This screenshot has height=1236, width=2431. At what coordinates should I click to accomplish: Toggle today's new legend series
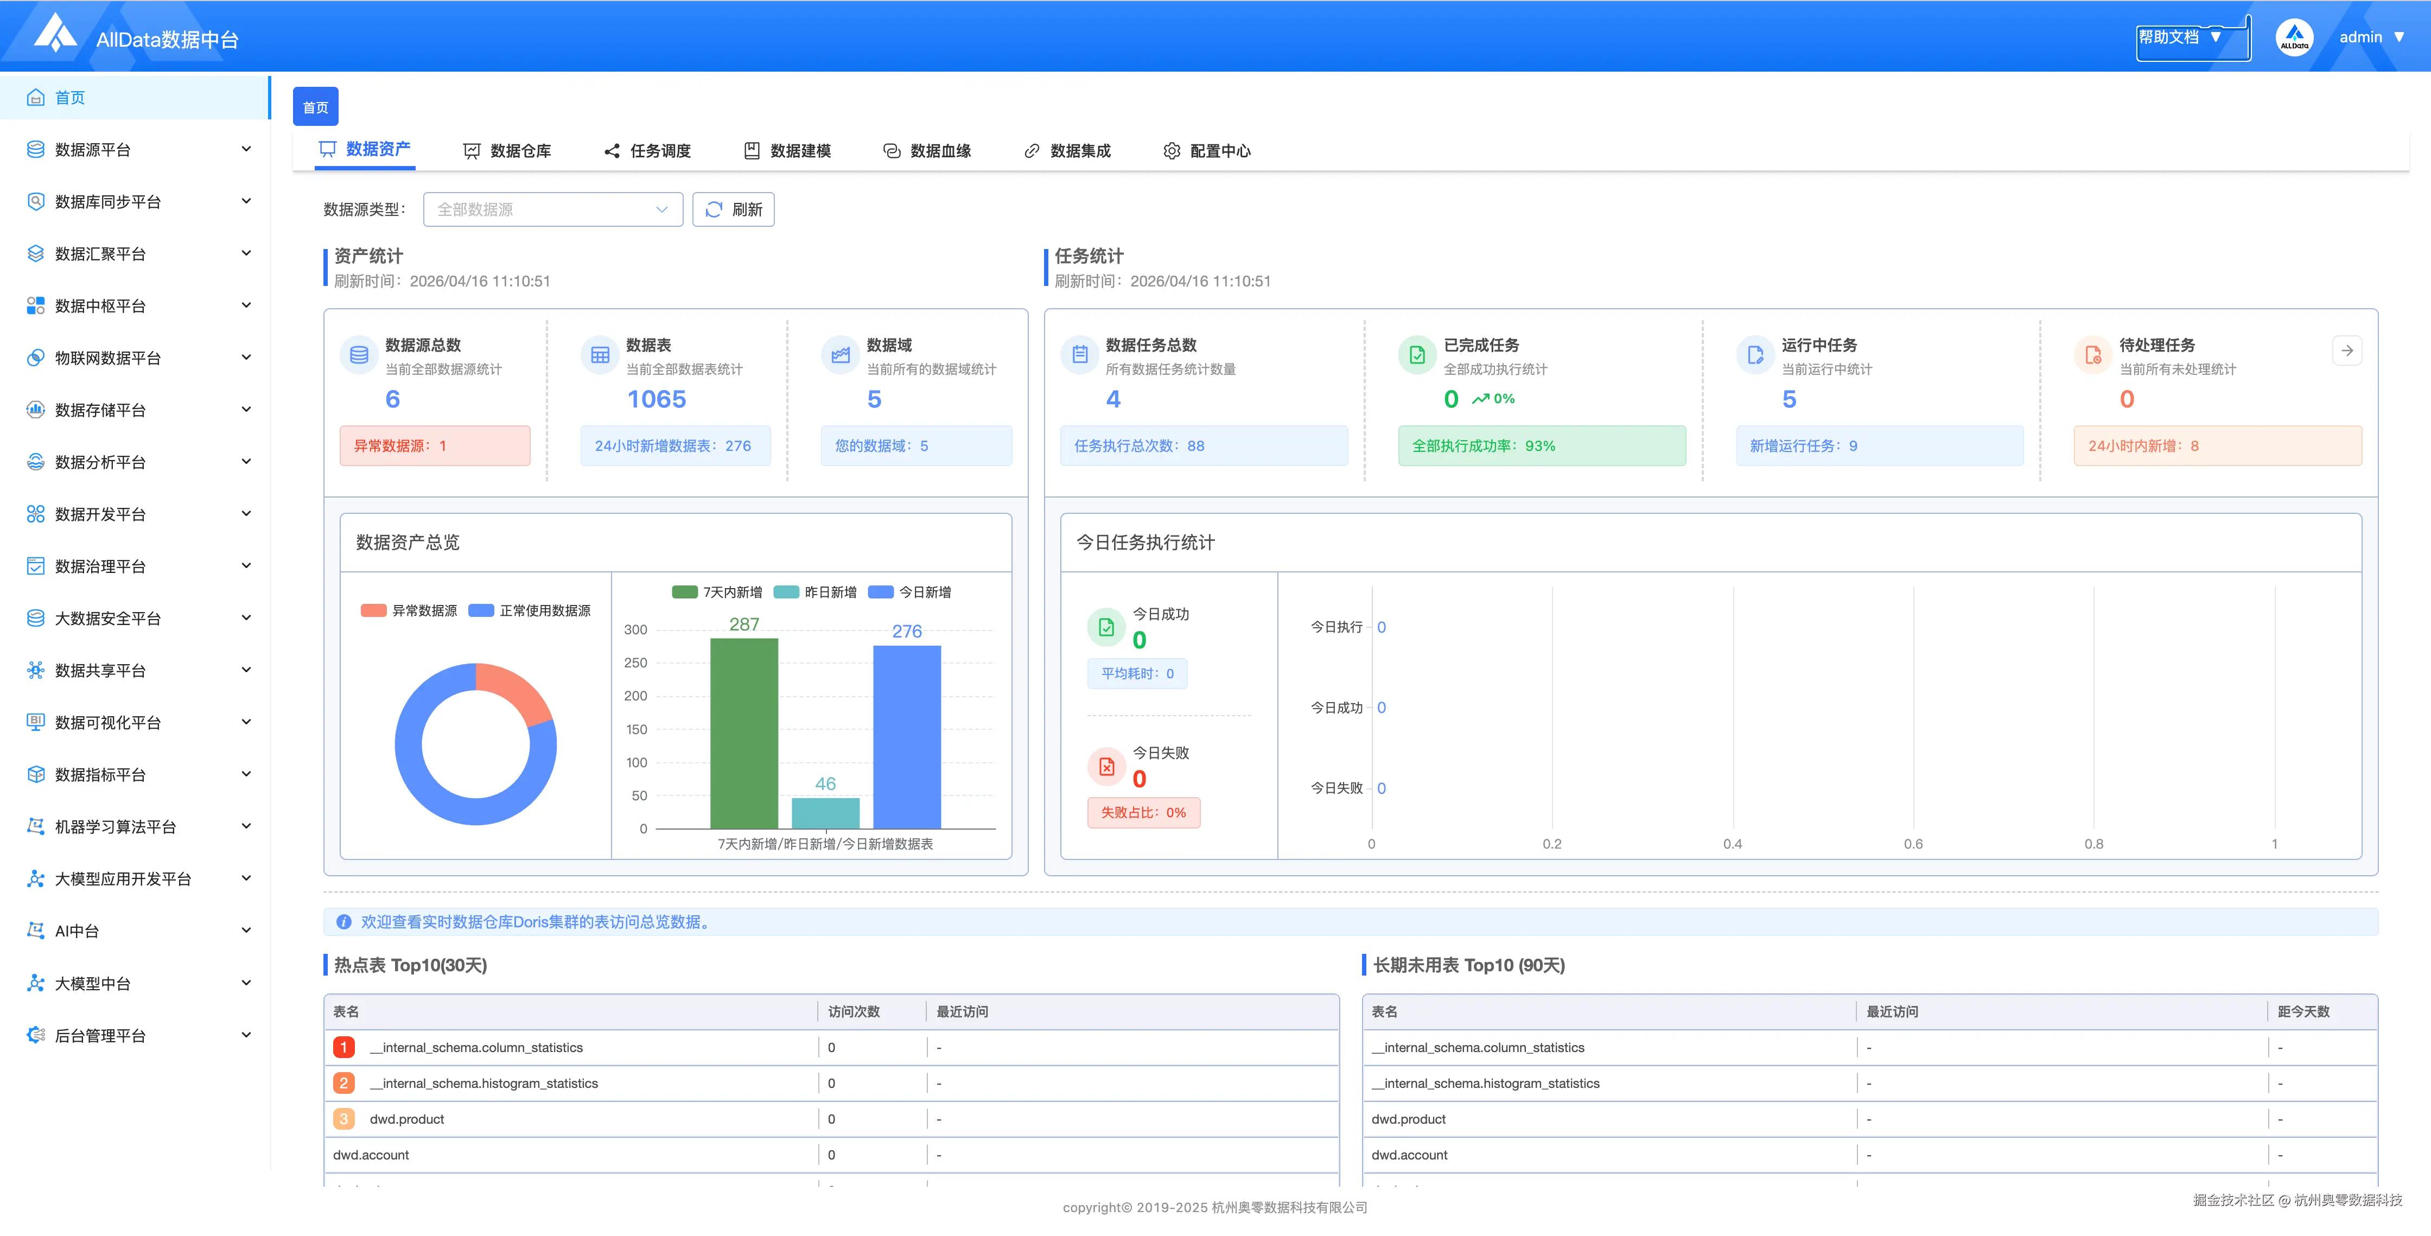909,591
